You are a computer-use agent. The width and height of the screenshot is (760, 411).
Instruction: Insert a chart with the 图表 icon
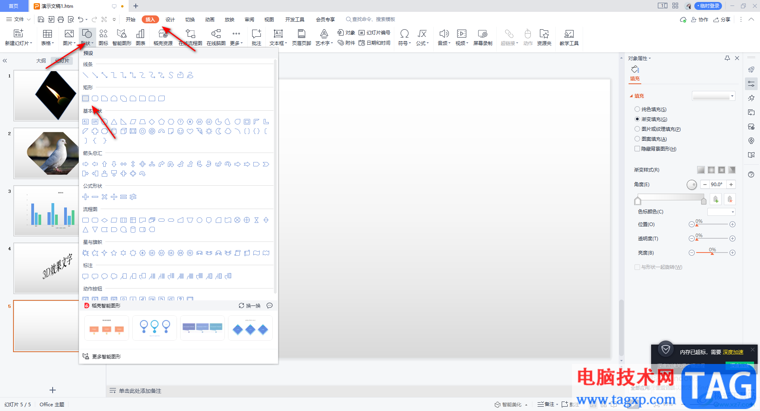tap(141, 37)
